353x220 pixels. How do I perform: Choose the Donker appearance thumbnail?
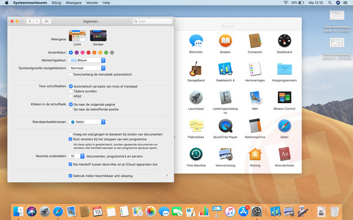point(98,36)
